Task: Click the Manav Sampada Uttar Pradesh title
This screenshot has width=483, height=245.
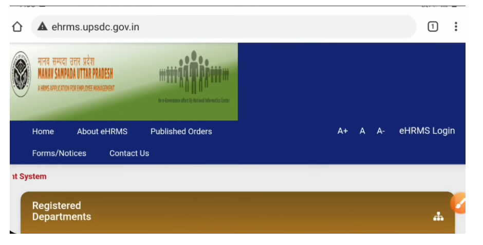Action: (x=76, y=73)
